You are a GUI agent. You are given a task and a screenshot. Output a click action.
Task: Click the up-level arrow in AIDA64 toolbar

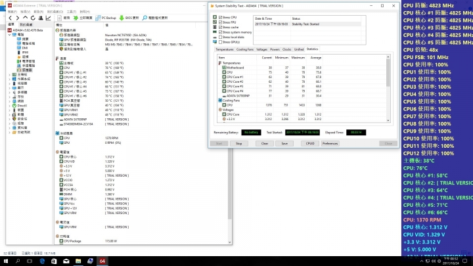point(26,18)
